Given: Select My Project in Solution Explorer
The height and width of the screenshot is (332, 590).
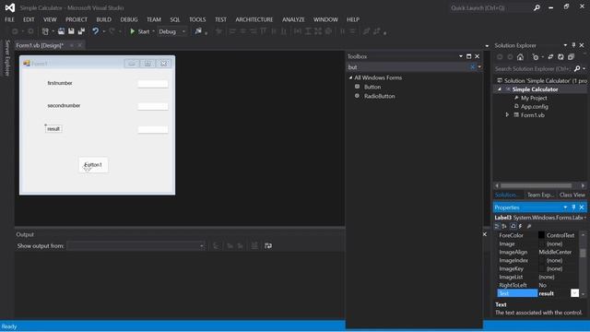Looking at the screenshot, I should click(x=534, y=98).
